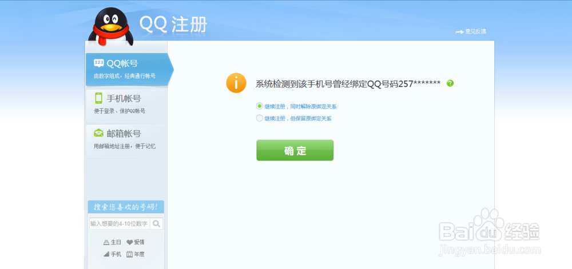Click the search magnifier icon
This screenshot has width=572, height=269.
[157, 223]
